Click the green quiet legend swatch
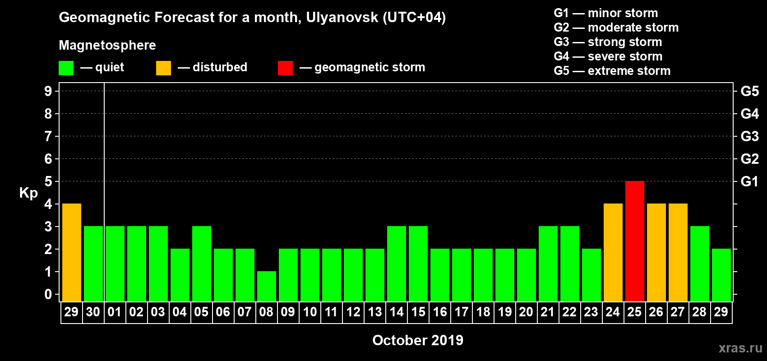Screen dimensions: 767x361 tap(66, 68)
